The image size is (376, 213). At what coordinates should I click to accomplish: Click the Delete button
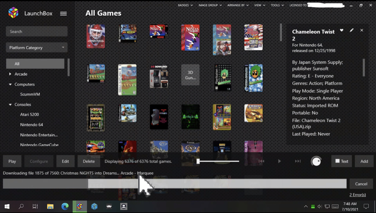[89, 161]
